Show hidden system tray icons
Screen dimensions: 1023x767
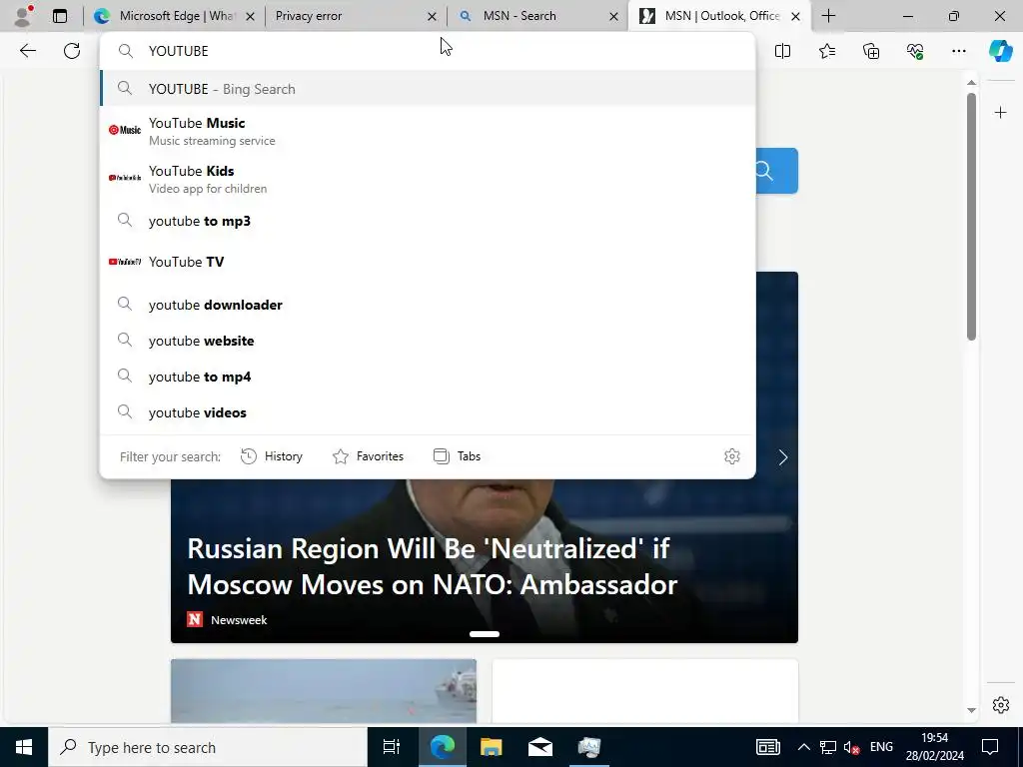[804, 747]
